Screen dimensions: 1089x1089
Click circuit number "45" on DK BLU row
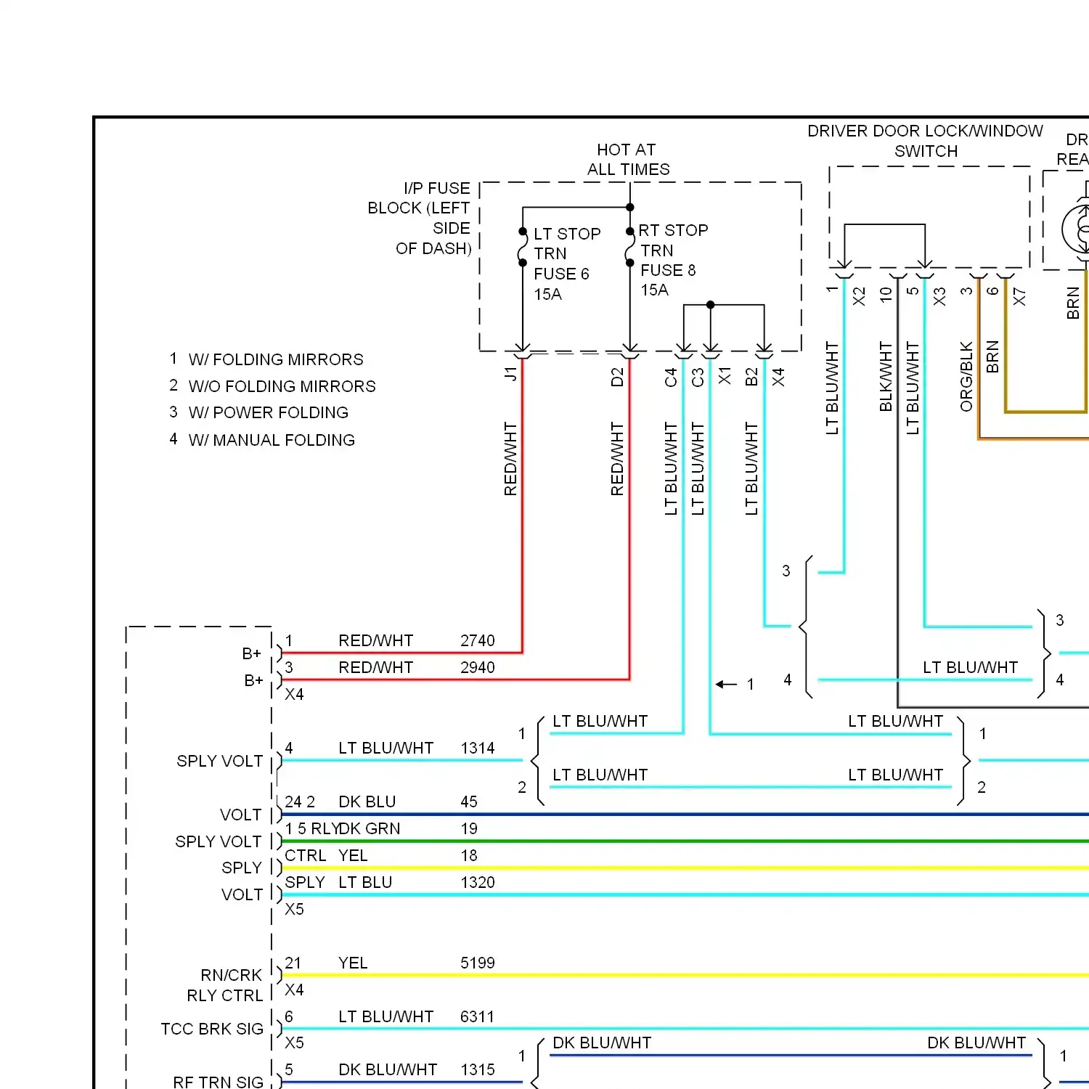click(x=469, y=802)
